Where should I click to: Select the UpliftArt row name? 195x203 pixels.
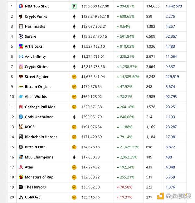tap(32, 197)
